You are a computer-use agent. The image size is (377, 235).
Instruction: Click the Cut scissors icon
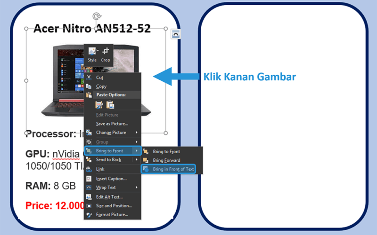[89, 78]
